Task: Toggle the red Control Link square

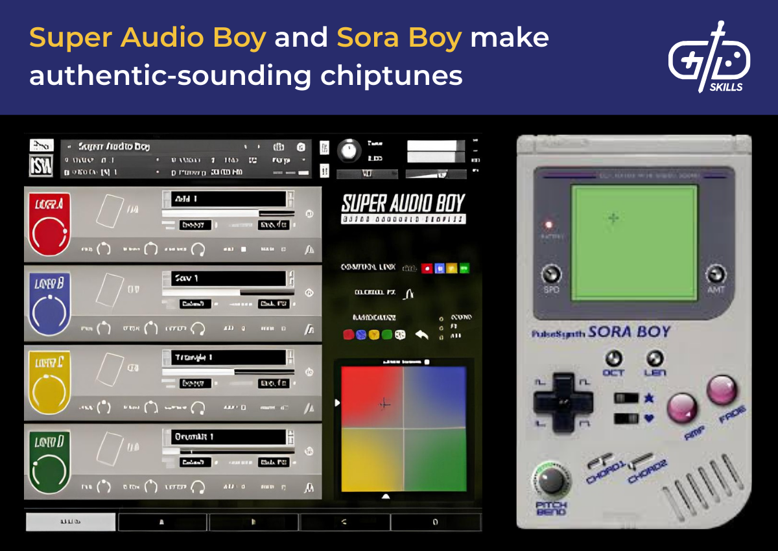Action: [x=426, y=268]
